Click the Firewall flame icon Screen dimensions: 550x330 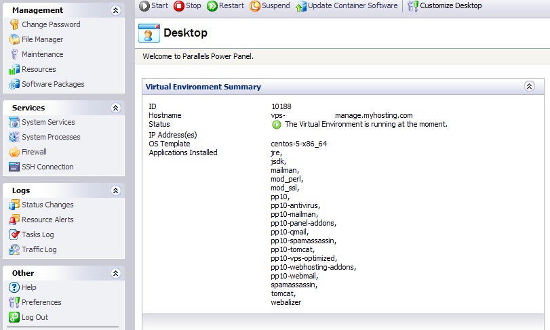[14, 152]
